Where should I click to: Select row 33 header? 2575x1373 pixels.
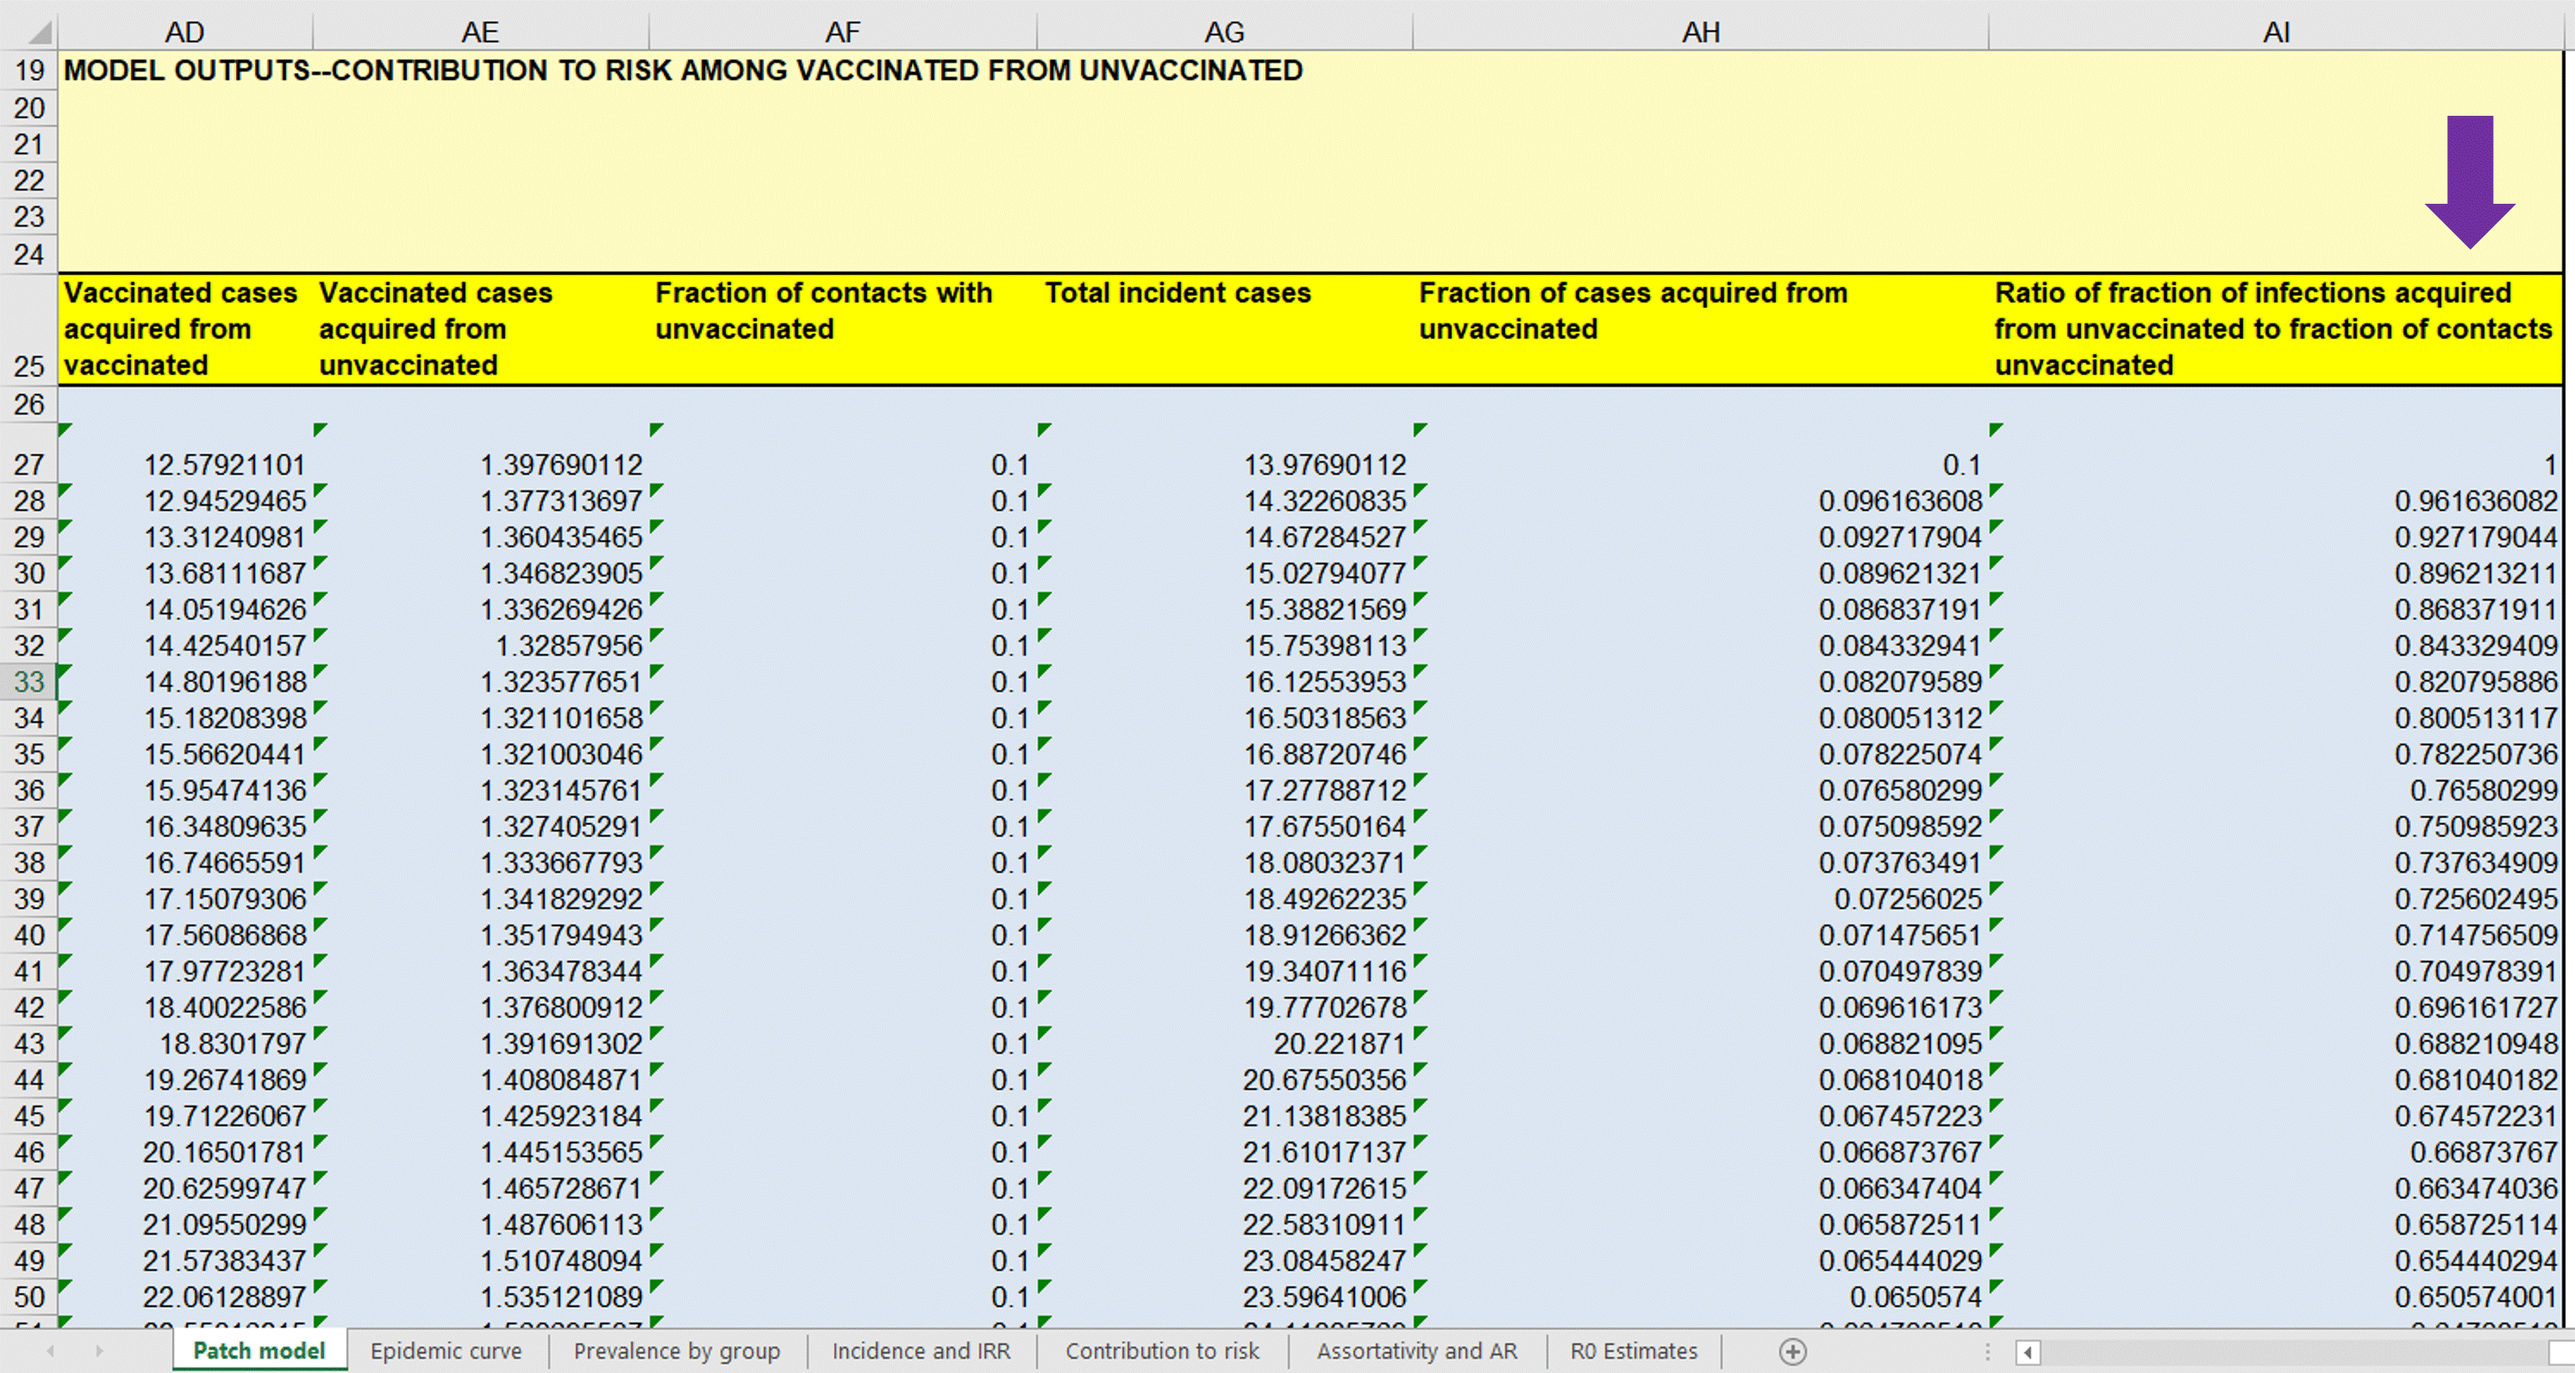click(29, 681)
